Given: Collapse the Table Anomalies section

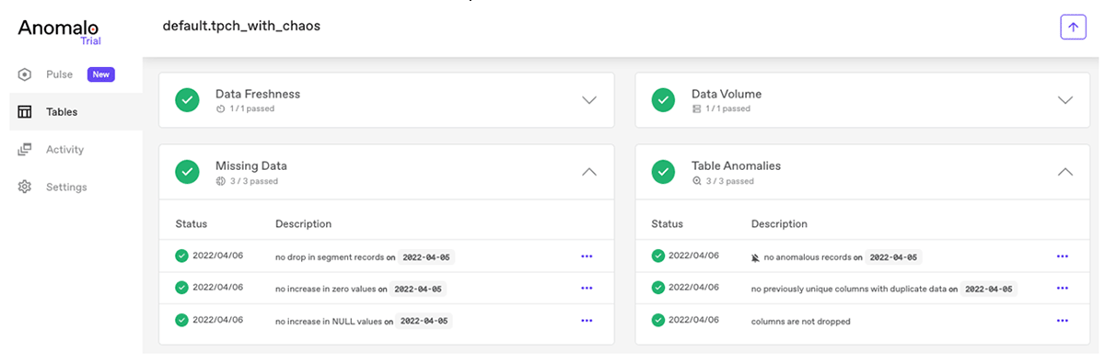Looking at the screenshot, I should pyautogui.click(x=1065, y=172).
